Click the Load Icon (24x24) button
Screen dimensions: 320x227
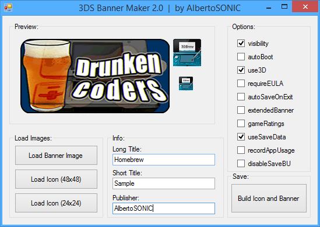(x=56, y=203)
